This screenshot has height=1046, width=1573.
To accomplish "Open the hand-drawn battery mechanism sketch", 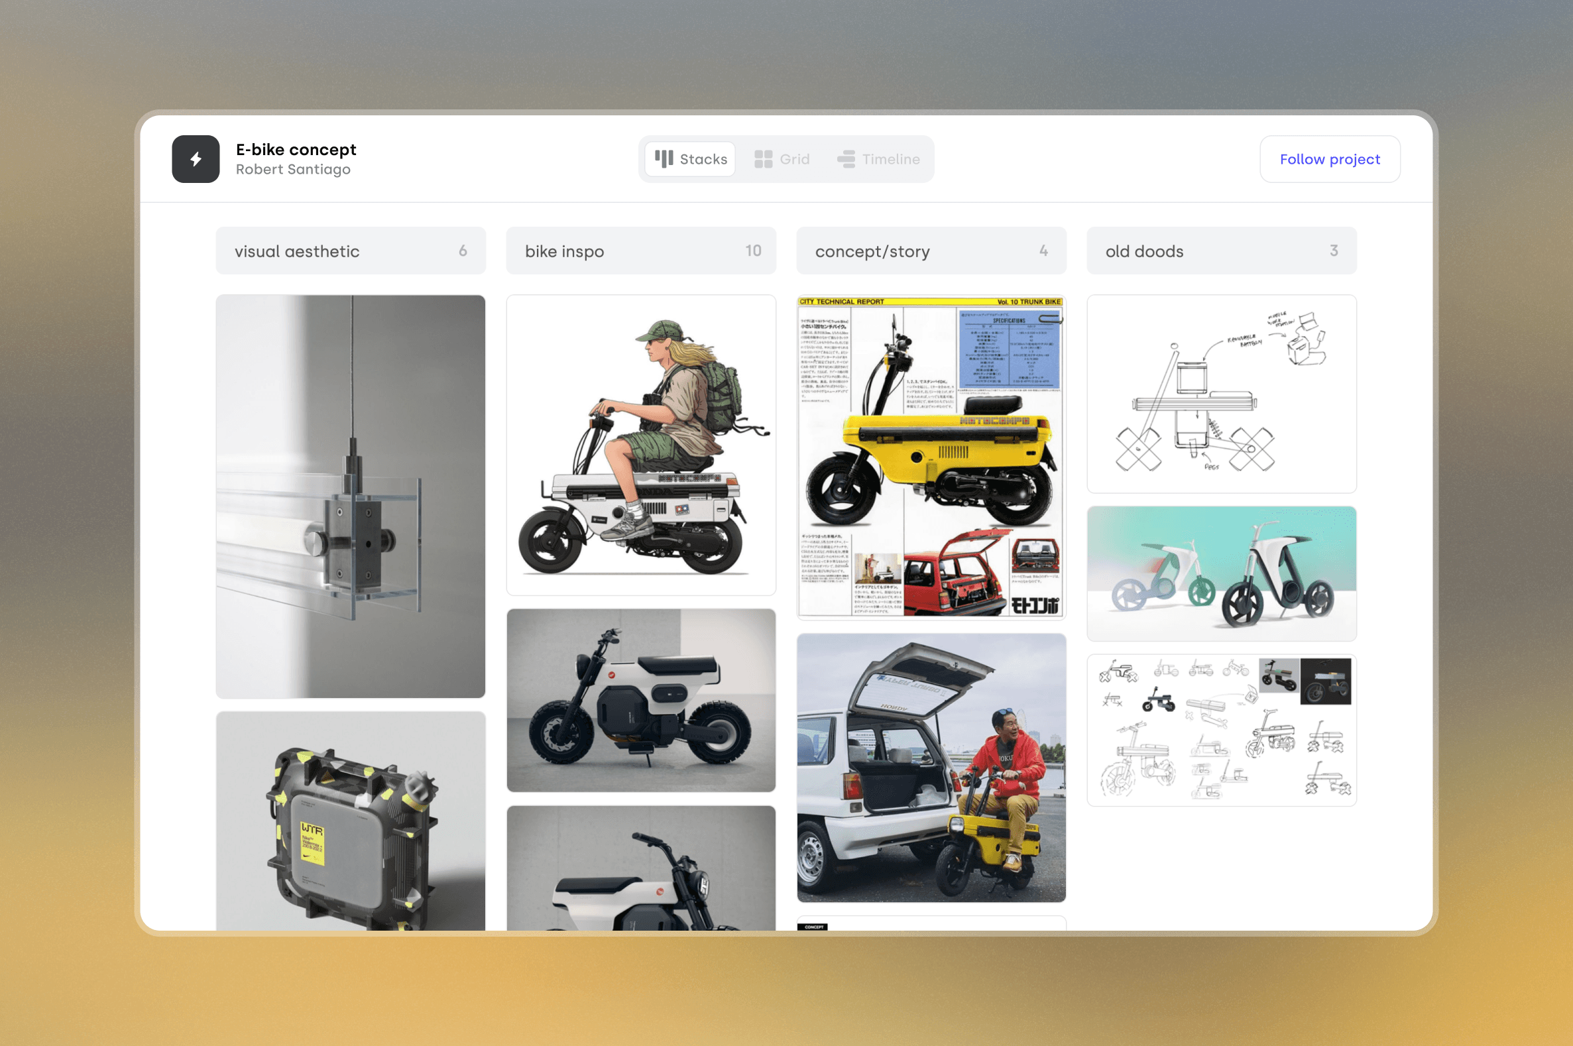I will tap(1221, 394).
